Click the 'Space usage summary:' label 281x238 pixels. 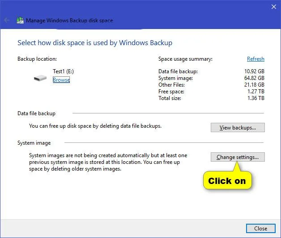tap(185, 59)
